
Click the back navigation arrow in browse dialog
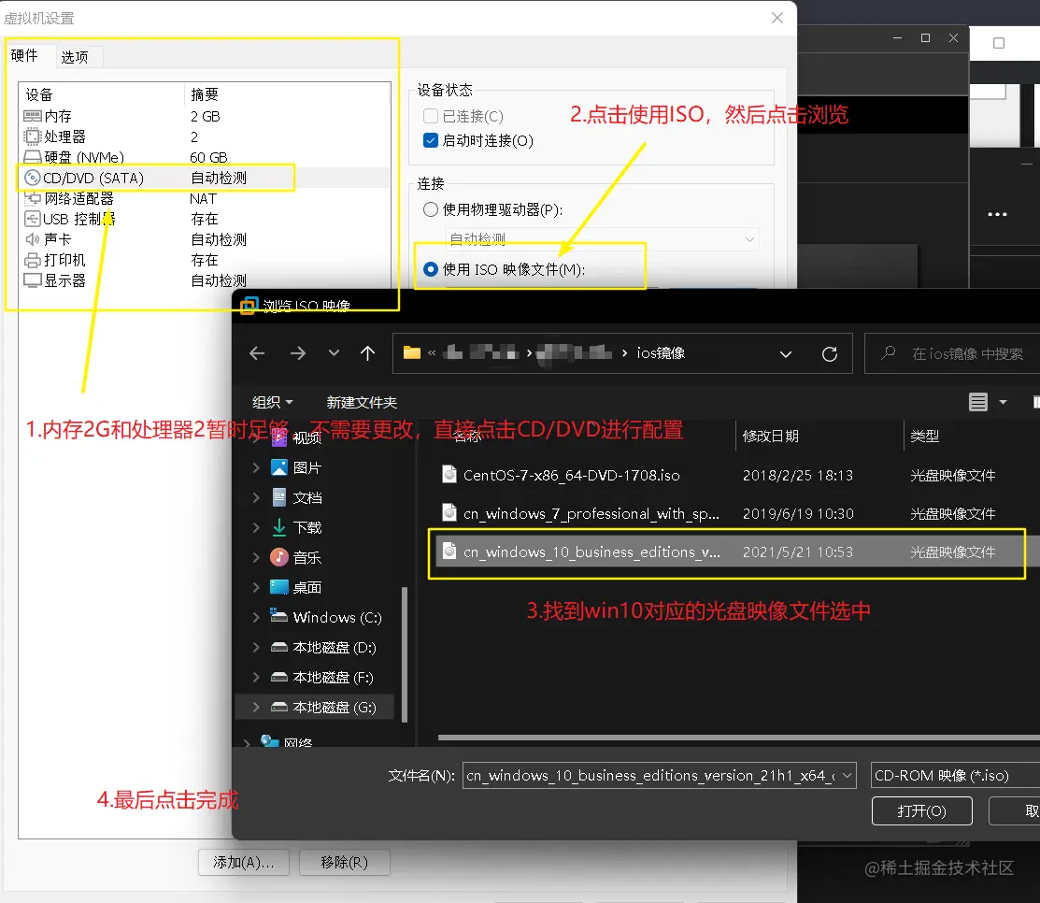257,353
